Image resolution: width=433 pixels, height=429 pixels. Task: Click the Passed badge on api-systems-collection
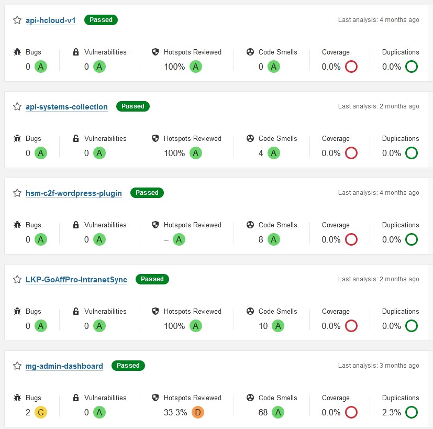(133, 106)
